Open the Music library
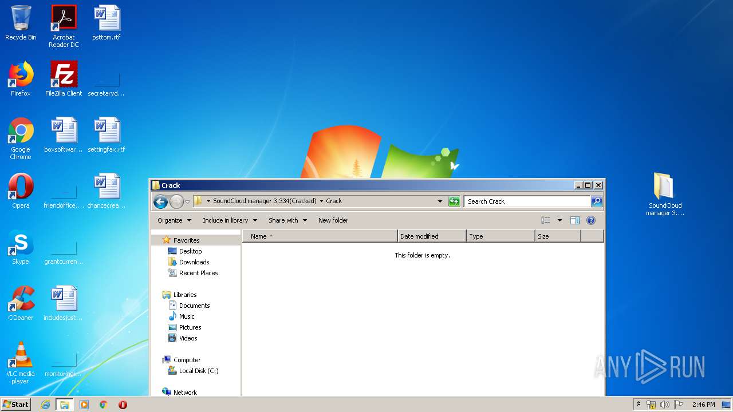The width and height of the screenshot is (733, 412). point(187,316)
